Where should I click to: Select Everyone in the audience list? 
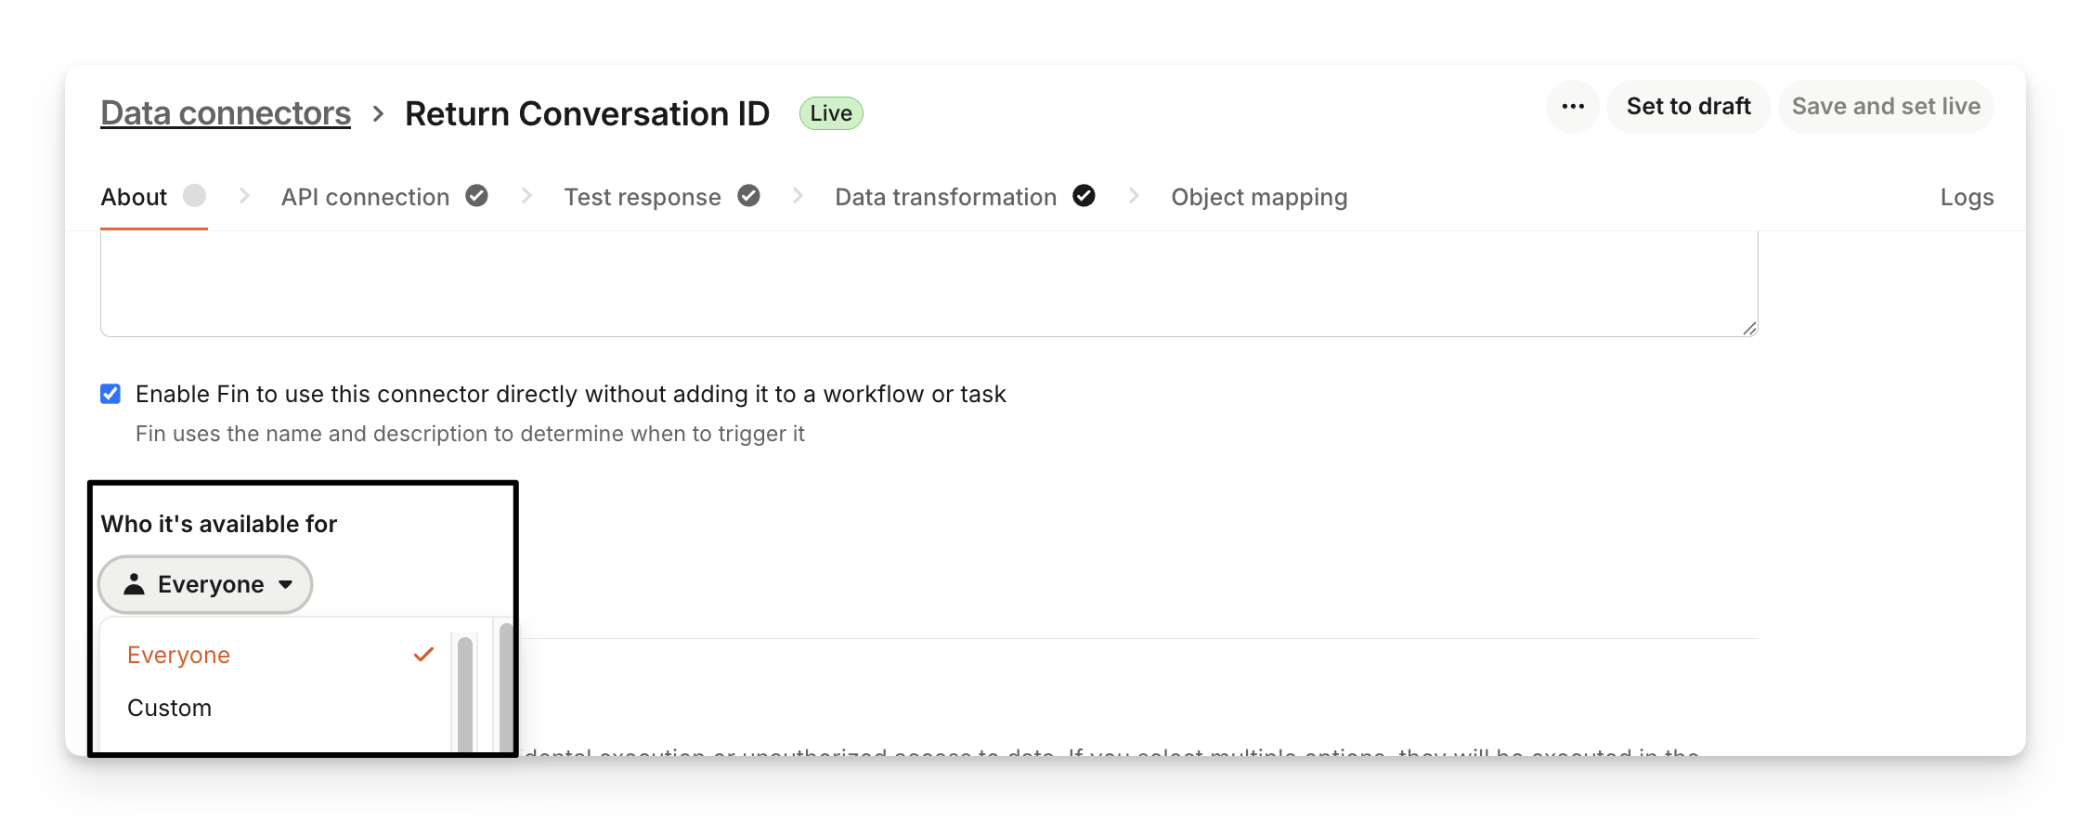pyautogui.click(x=179, y=655)
